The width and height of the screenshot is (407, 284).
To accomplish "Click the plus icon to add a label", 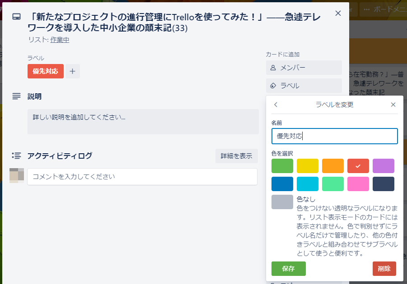I will coord(73,71).
